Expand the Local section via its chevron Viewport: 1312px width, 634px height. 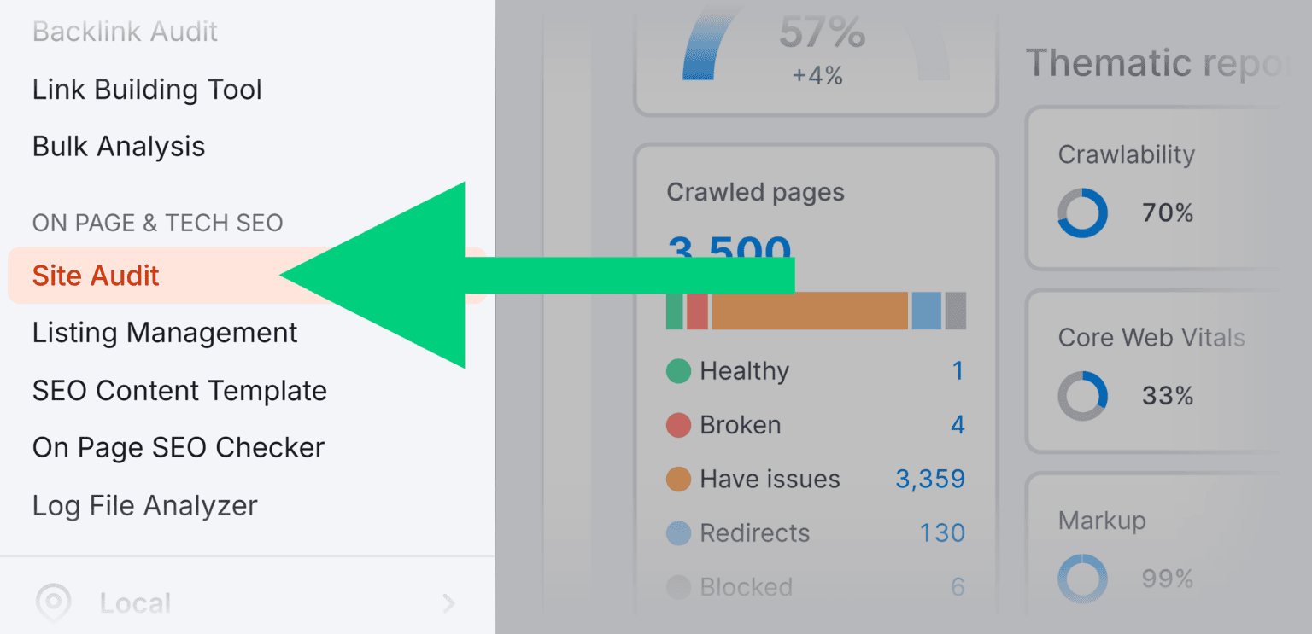[x=448, y=604]
